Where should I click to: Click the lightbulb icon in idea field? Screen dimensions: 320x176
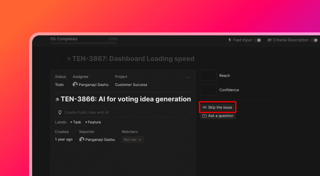60,112
